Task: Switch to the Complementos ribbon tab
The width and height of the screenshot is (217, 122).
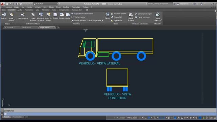Action: point(64,10)
